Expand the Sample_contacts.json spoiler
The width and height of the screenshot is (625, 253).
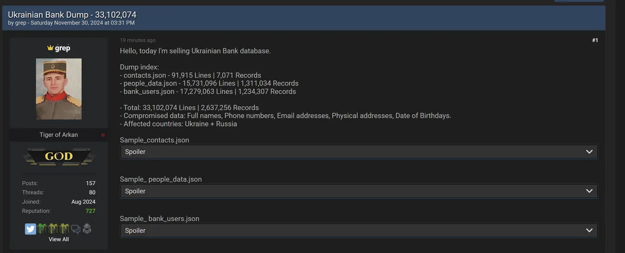pyautogui.click(x=355, y=152)
